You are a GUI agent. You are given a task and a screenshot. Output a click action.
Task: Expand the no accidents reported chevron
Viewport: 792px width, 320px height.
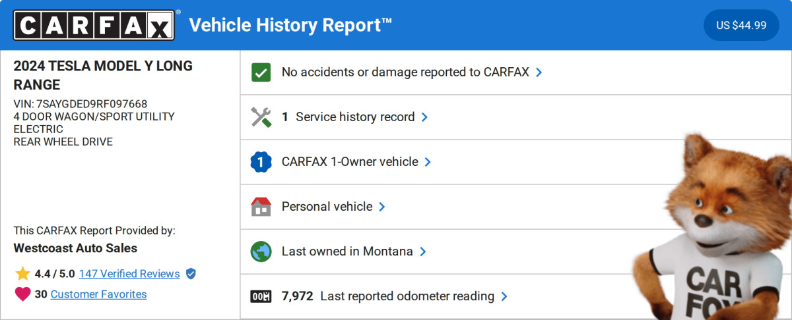tap(539, 72)
